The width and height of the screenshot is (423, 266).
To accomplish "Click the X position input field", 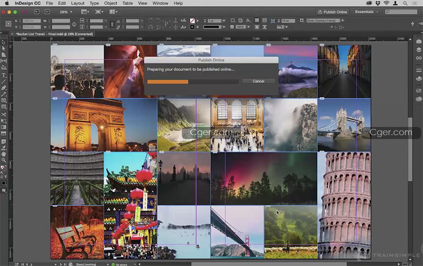I will pyautogui.click(x=32, y=21).
